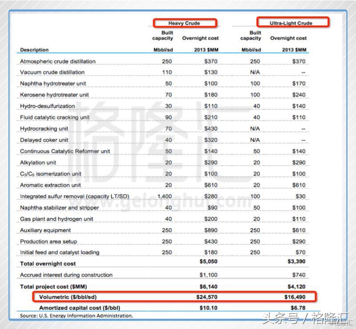Click the "Total overnight cost" row label
The image size is (356, 329).
click(x=48, y=264)
